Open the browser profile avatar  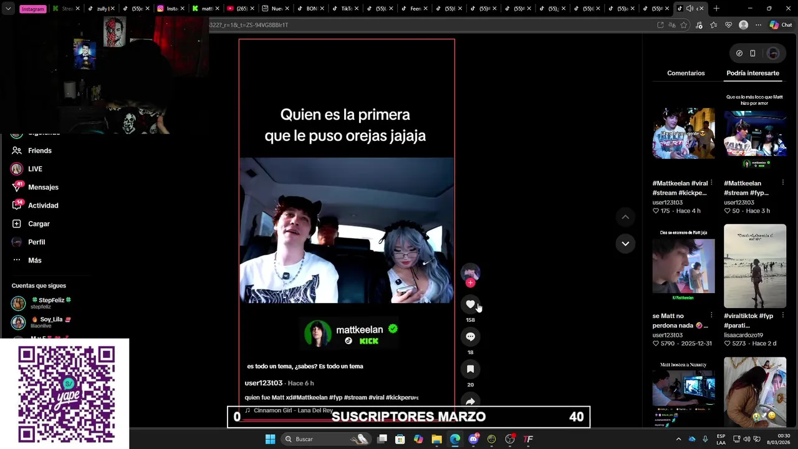[x=743, y=25]
